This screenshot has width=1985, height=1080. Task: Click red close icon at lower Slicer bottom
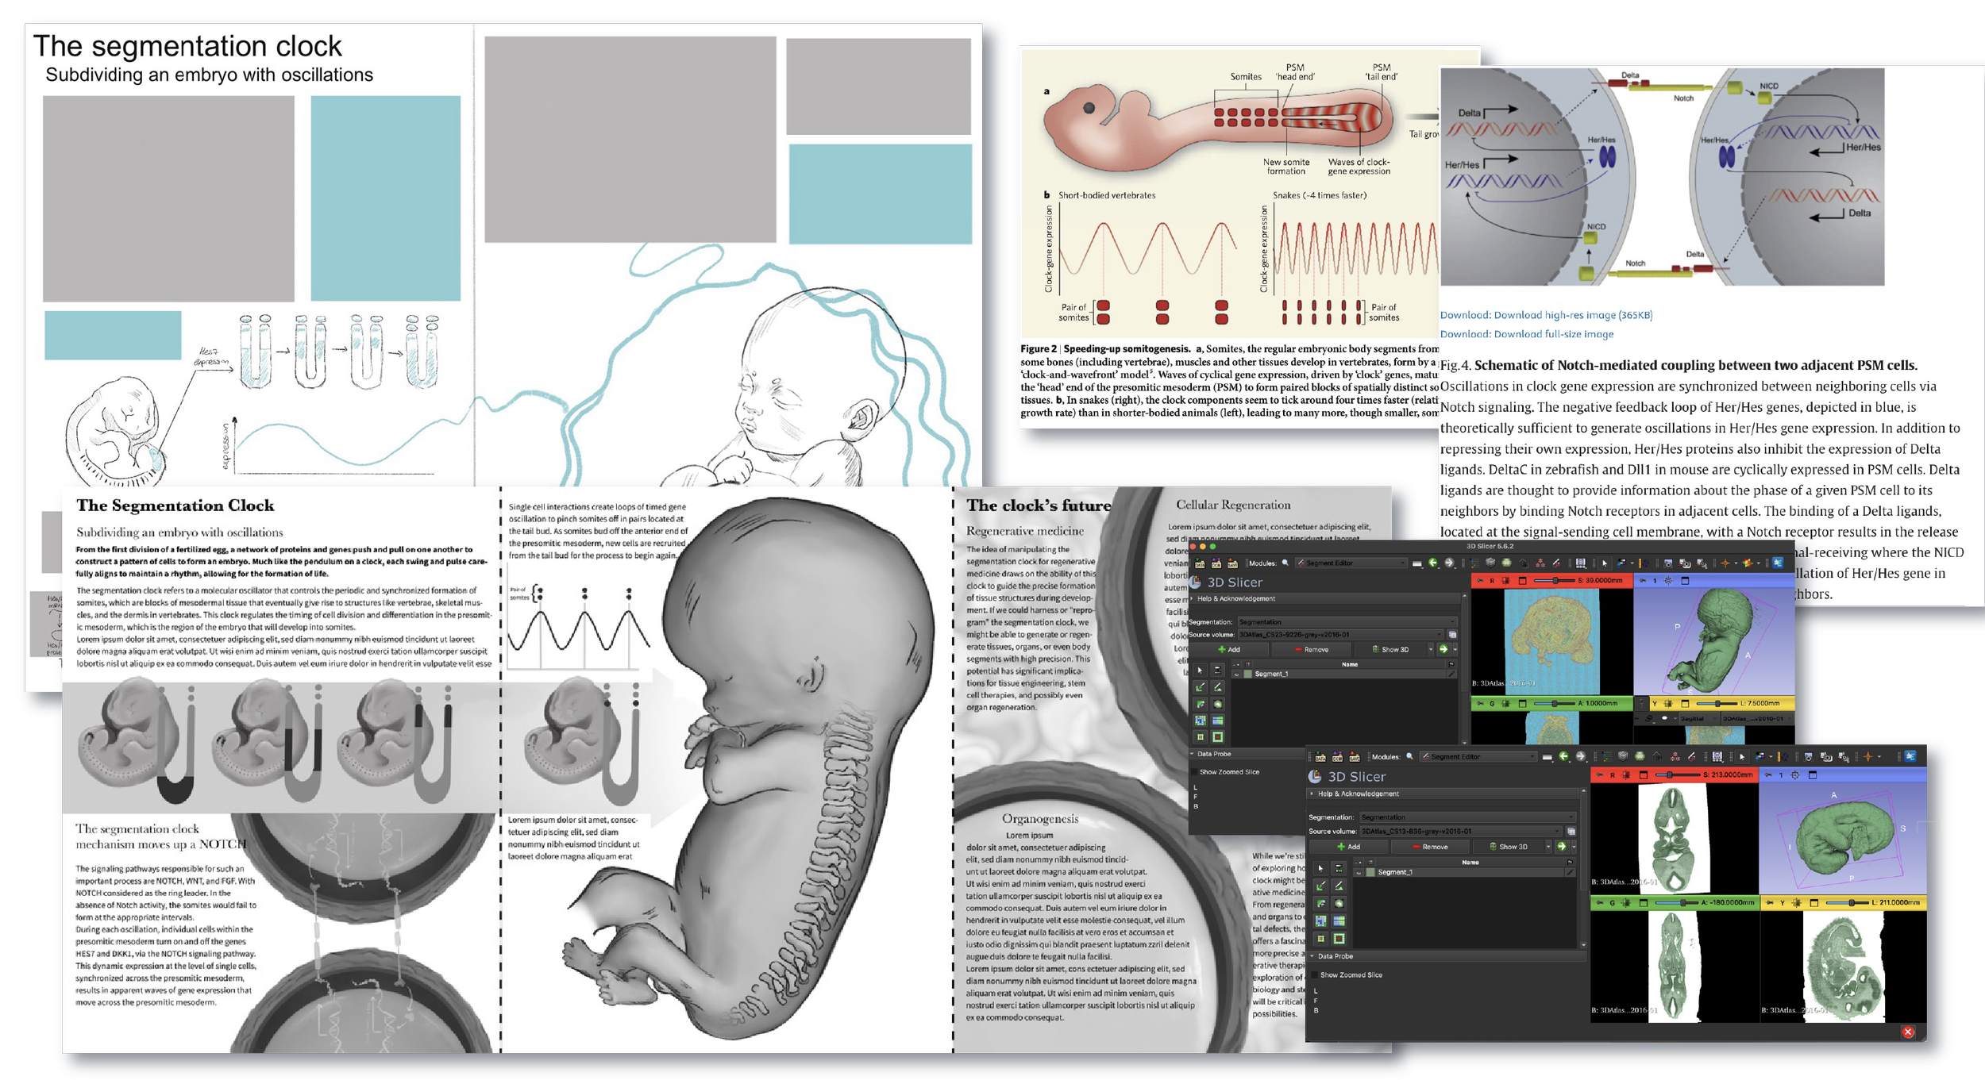pyautogui.click(x=1908, y=1032)
